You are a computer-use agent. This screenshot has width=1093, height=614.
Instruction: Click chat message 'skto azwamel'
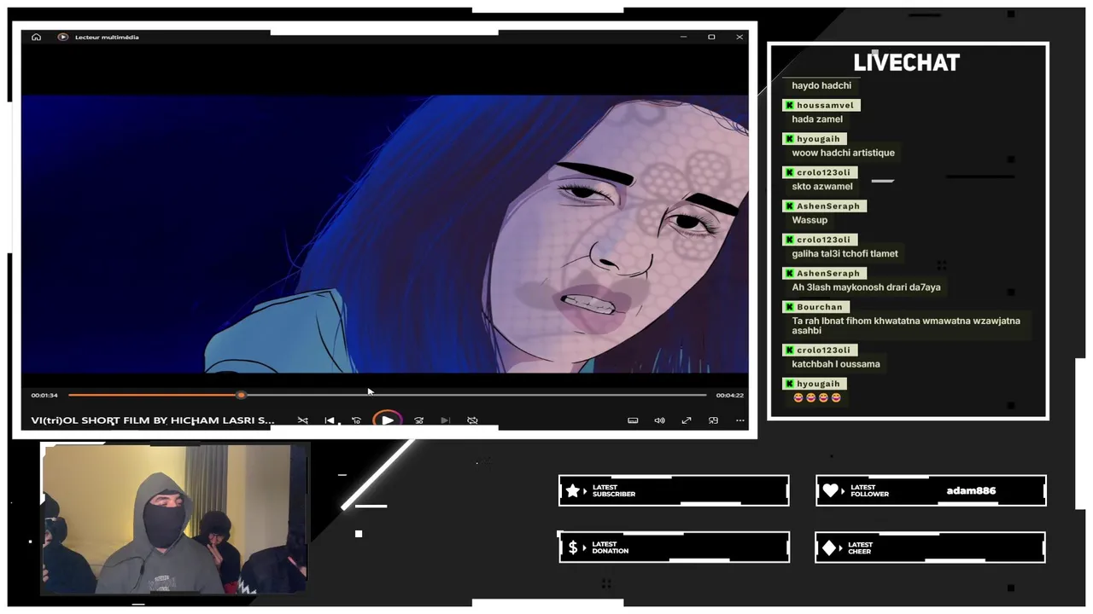click(822, 186)
